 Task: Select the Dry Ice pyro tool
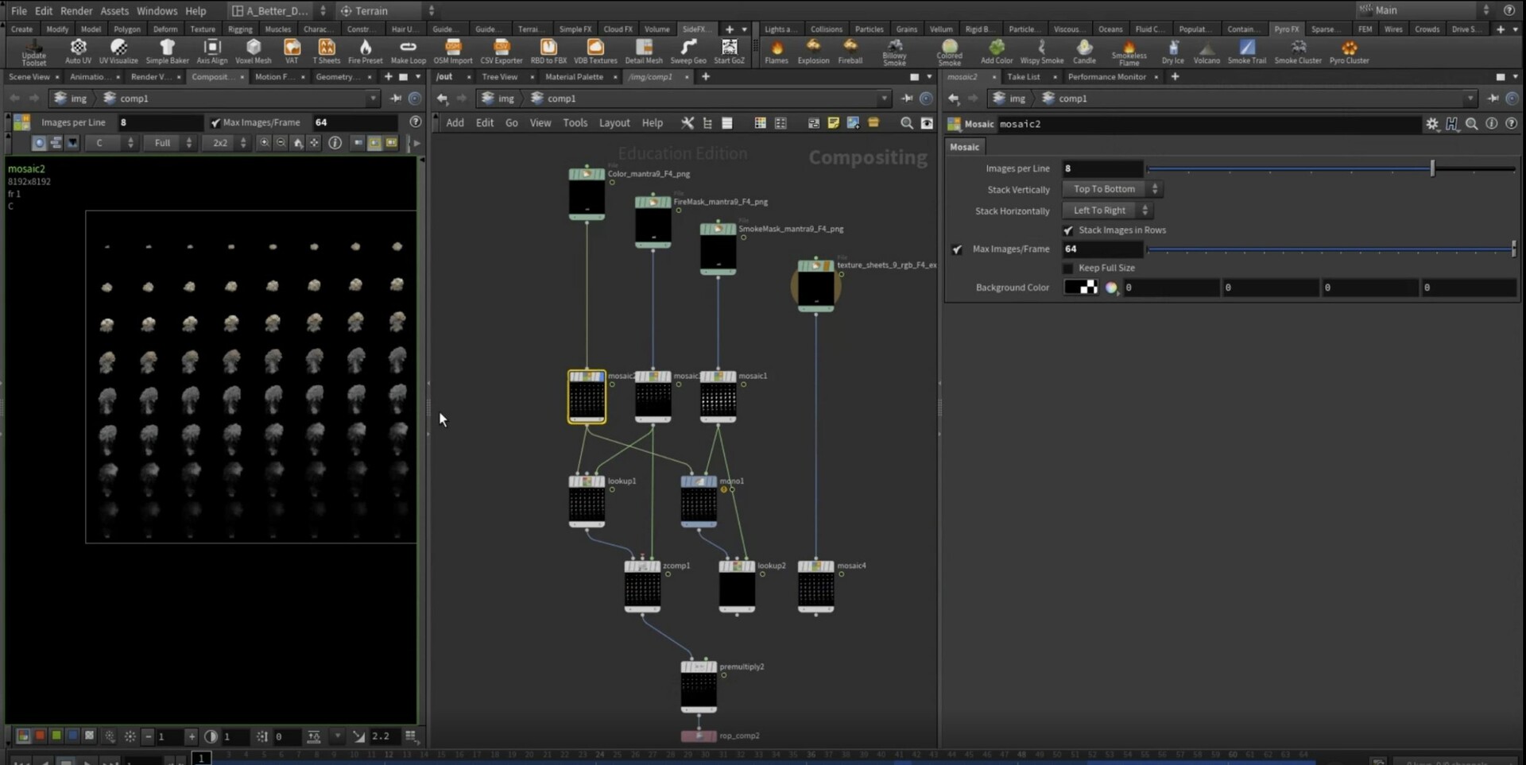pos(1173,50)
